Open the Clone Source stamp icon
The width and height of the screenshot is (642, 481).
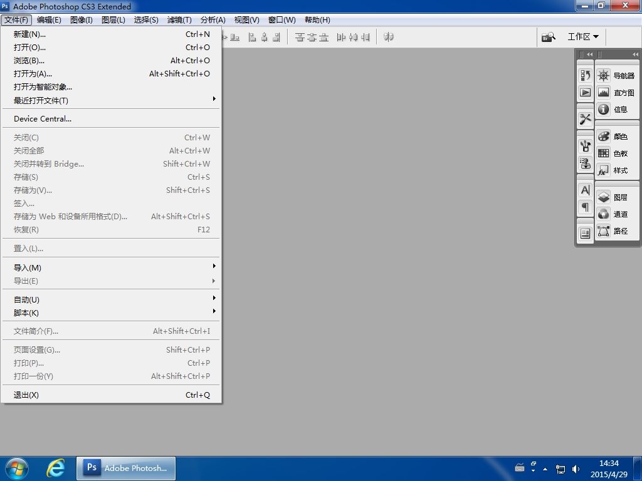pos(585,163)
